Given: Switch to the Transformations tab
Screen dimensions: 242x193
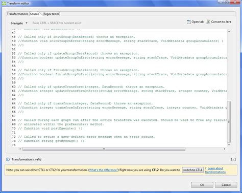Looking at the screenshot, I should (17, 14).
